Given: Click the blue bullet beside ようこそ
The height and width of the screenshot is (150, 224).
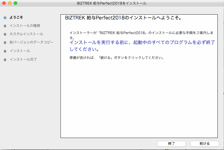Looking at the screenshot, I should pyautogui.click(x=5, y=17).
